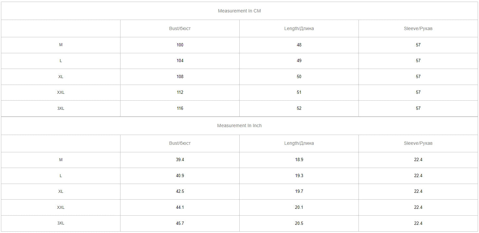
Task: Select the 20.5 inch length cell
Action: click(x=299, y=223)
